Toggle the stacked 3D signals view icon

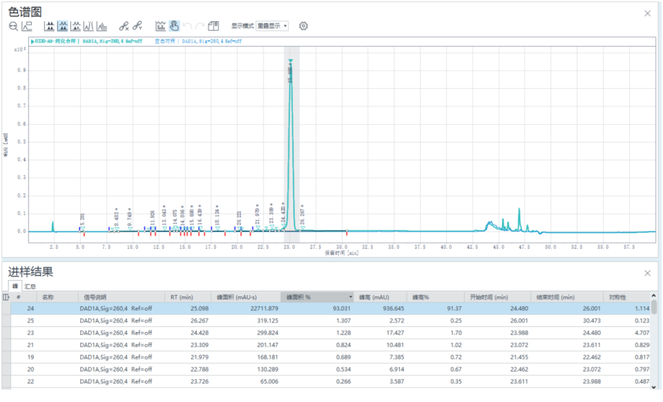pyautogui.click(x=102, y=27)
